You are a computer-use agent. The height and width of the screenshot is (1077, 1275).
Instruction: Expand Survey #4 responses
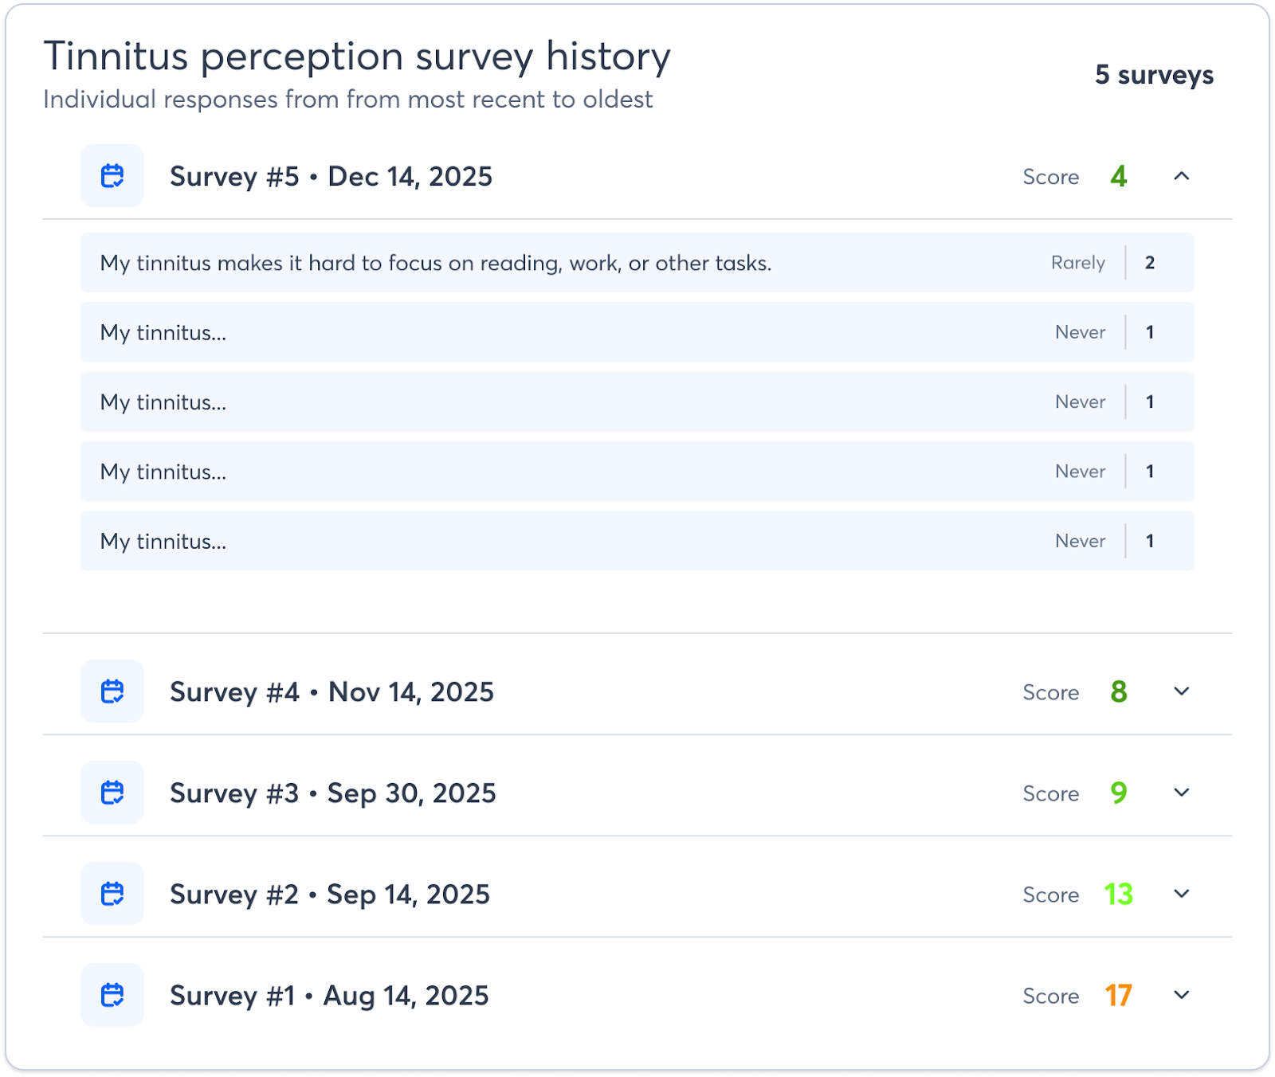(x=1183, y=691)
